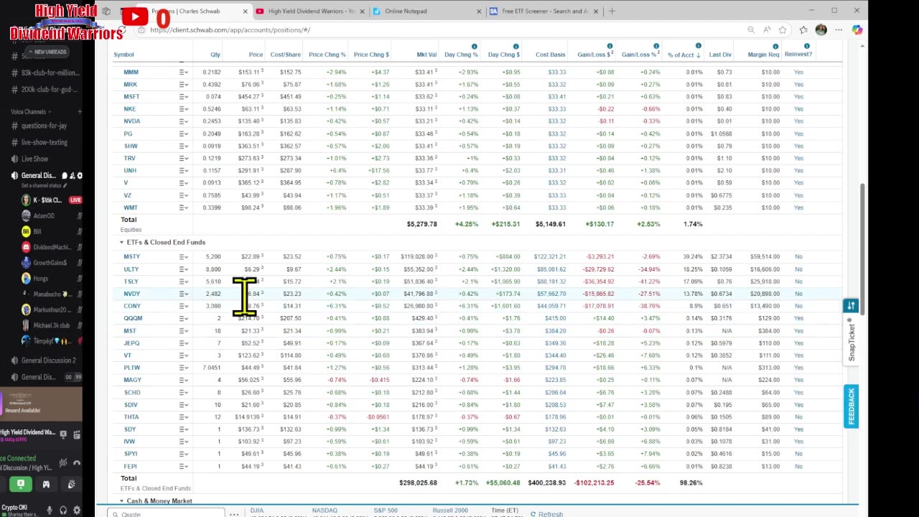Open the row actions dropdown for FEPI
The height and width of the screenshot is (517, 919).
point(184,467)
